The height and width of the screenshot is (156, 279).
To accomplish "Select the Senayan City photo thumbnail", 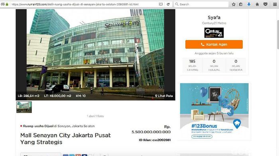I will click(x=24, y=107).
